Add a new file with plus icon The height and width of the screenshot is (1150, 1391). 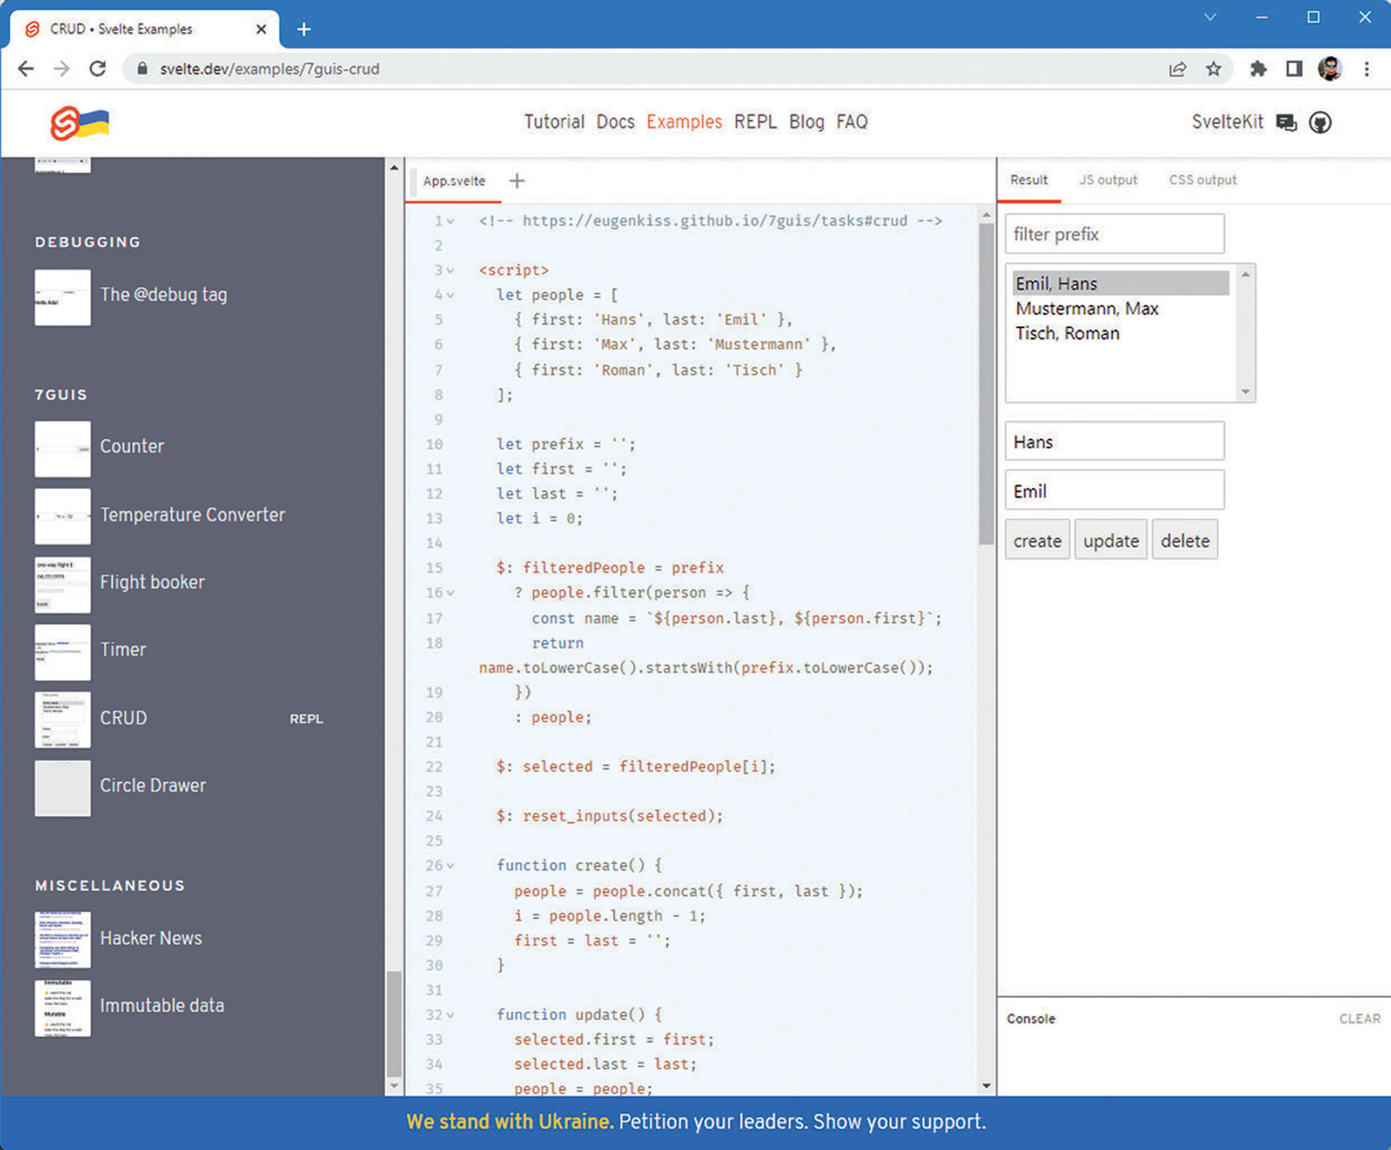517,181
